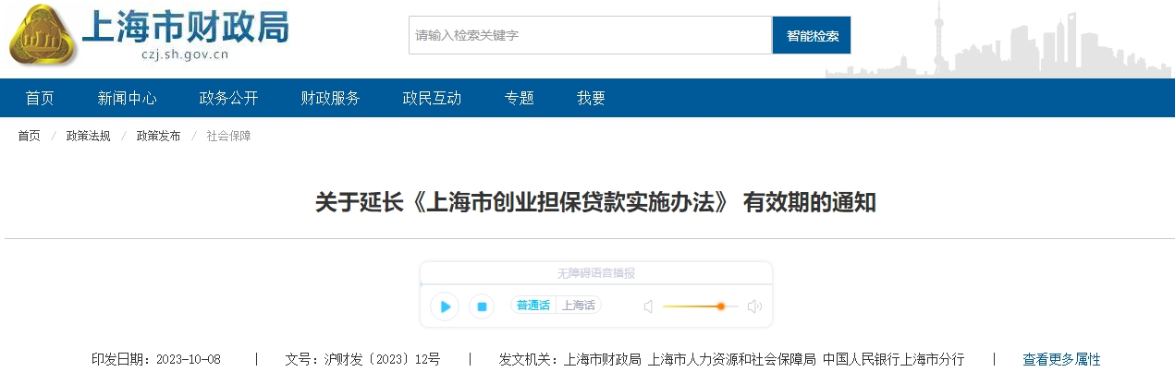Viewport: 1175px width, 372px height.
Task: Click the 无障碍语音播报 label
Action: 596,273
